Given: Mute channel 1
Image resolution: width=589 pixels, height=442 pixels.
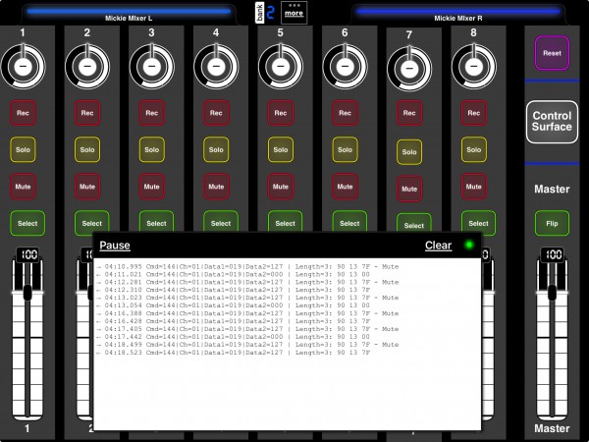Looking at the screenshot, I should 23,187.
